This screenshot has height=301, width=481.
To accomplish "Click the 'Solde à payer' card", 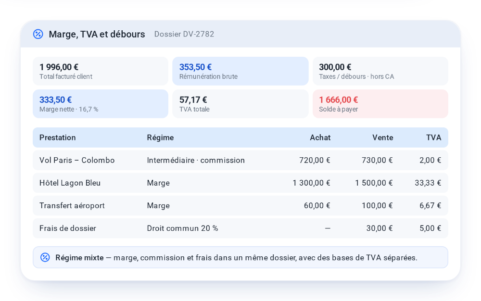I will tap(380, 104).
